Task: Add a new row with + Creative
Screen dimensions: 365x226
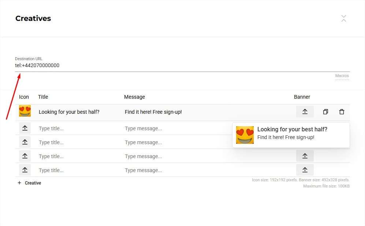Action: point(29,183)
